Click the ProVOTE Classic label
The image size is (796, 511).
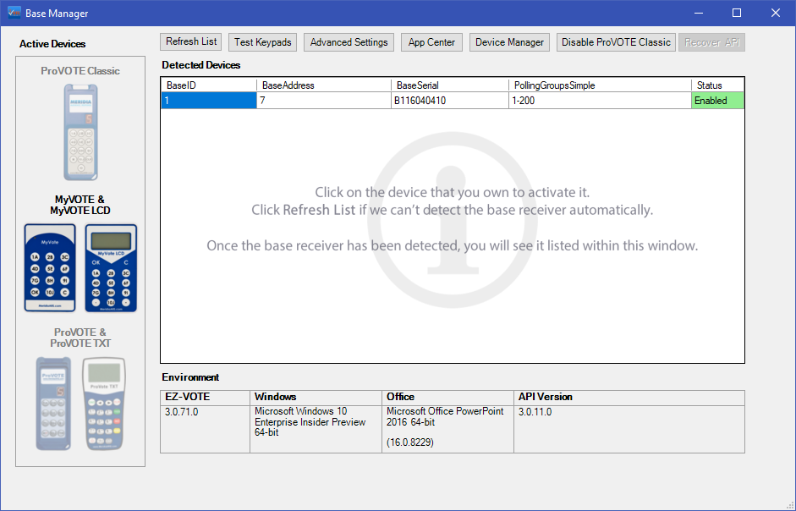point(80,71)
